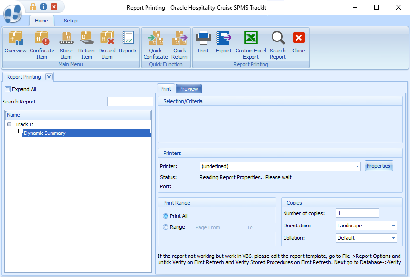Select the Range radio button
Image resolution: width=410 pixels, height=277 pixels.
point(166,227)
